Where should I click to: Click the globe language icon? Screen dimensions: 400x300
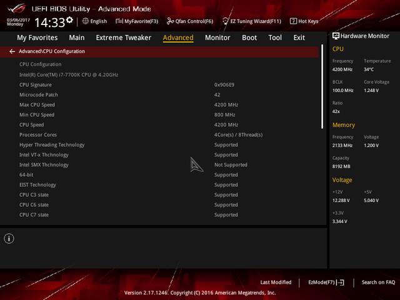click(86, 21)
